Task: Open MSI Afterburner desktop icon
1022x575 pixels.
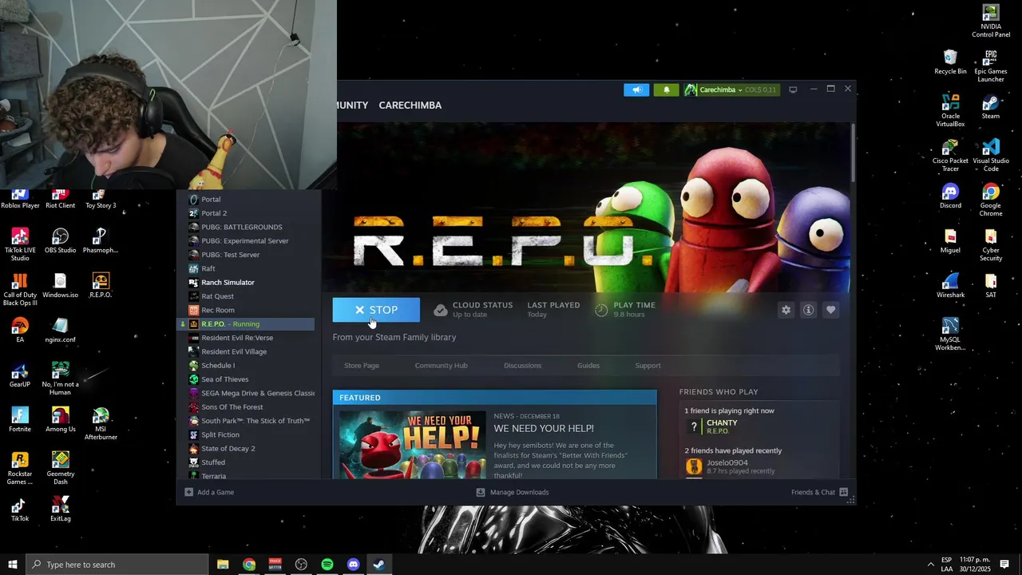Action: [101, 424]
